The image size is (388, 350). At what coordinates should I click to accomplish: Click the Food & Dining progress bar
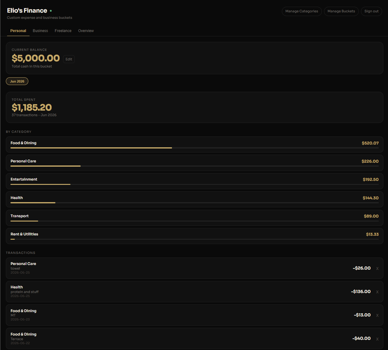pos(194,148)
